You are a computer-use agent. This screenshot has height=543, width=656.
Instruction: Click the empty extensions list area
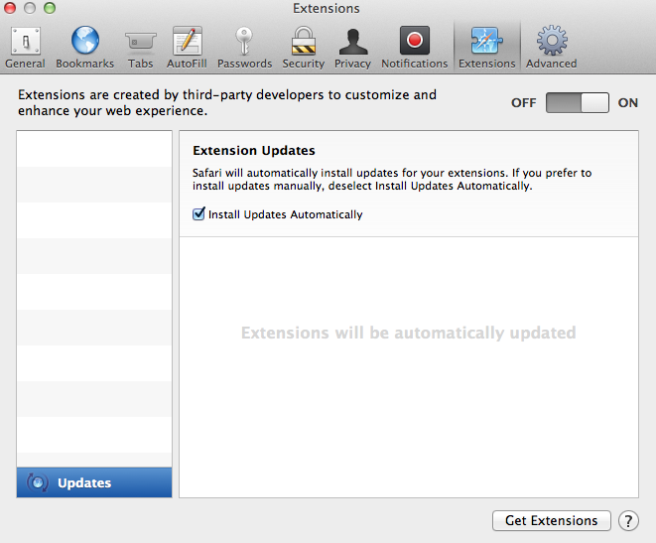pos(94,299)
